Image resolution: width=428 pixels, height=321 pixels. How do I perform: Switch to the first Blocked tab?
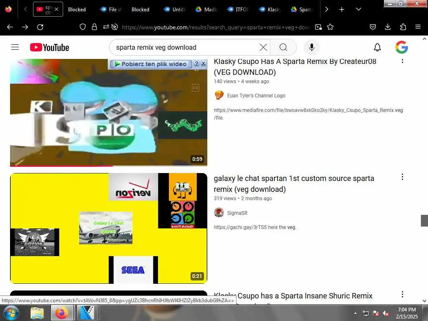coord(77,9)
